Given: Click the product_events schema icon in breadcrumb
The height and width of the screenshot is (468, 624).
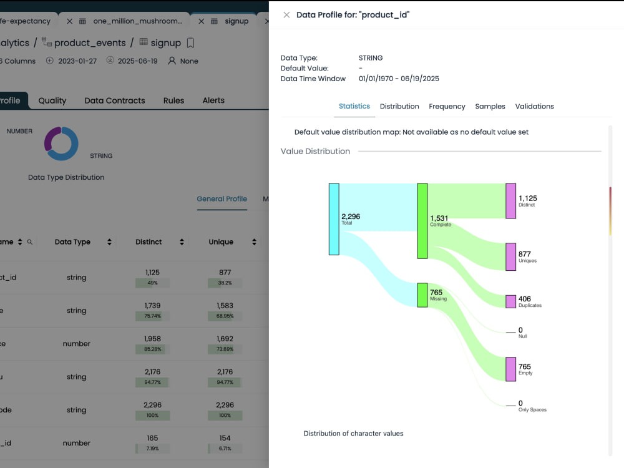Looking at the screenshot, I should tap(47, 42).
